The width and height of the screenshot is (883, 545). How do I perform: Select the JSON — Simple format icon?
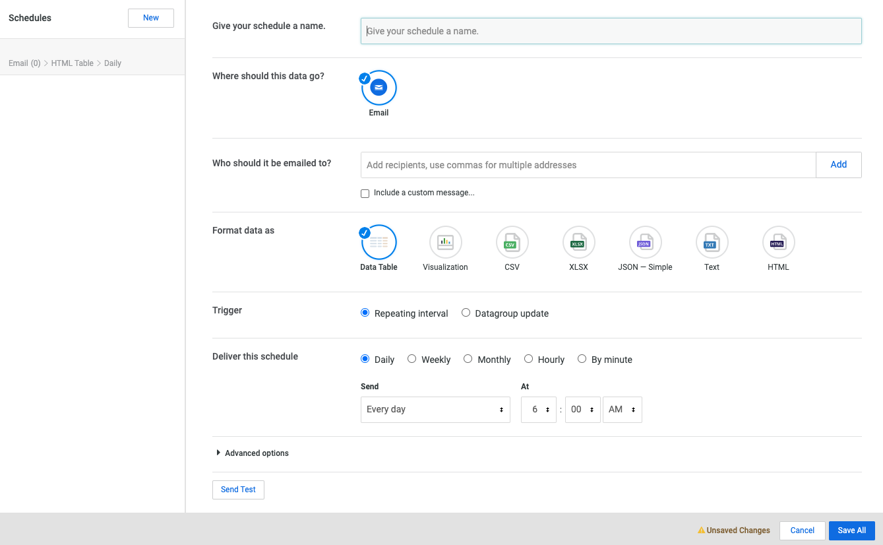[x=645, y=242]
